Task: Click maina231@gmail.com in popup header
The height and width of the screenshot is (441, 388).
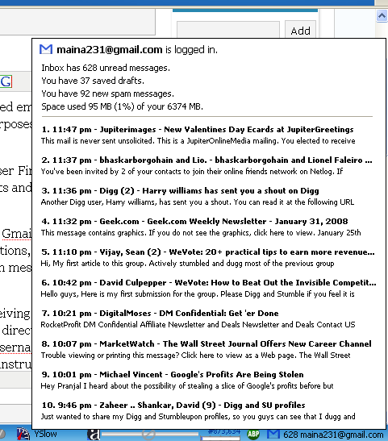Action: tap(110, 50)
